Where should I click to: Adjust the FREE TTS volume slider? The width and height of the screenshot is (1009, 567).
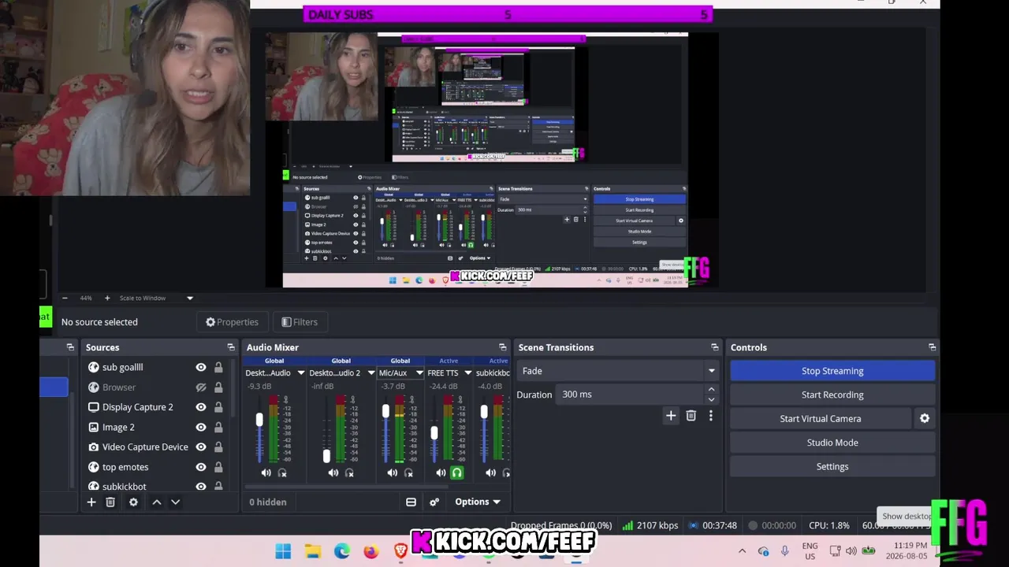tap(434, 432)
